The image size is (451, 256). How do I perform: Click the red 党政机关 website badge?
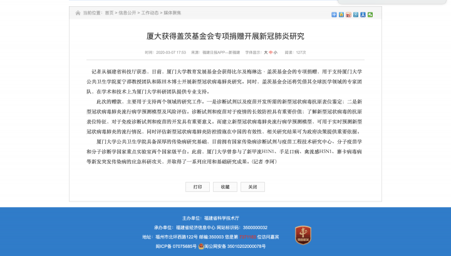point(303,235)
